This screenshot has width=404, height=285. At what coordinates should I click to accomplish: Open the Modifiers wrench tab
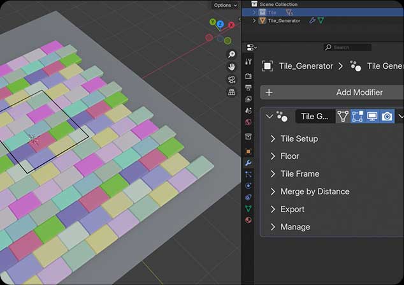point(249,163)
